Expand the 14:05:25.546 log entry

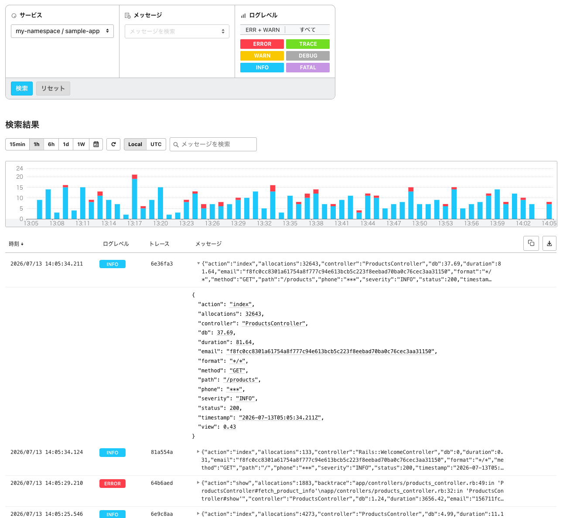point(198,514)
